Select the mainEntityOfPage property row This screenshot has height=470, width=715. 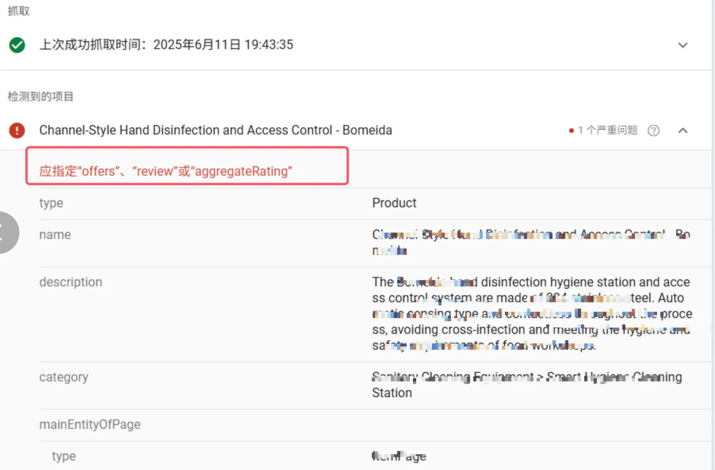pyautogui.click(x=90, y=425)
